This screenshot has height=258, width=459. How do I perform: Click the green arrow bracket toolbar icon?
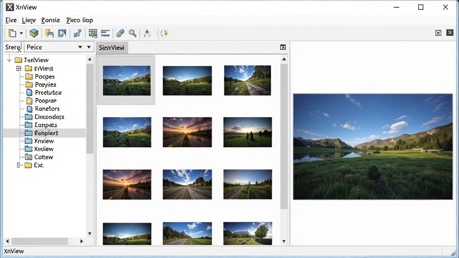[x=165, y=33]
